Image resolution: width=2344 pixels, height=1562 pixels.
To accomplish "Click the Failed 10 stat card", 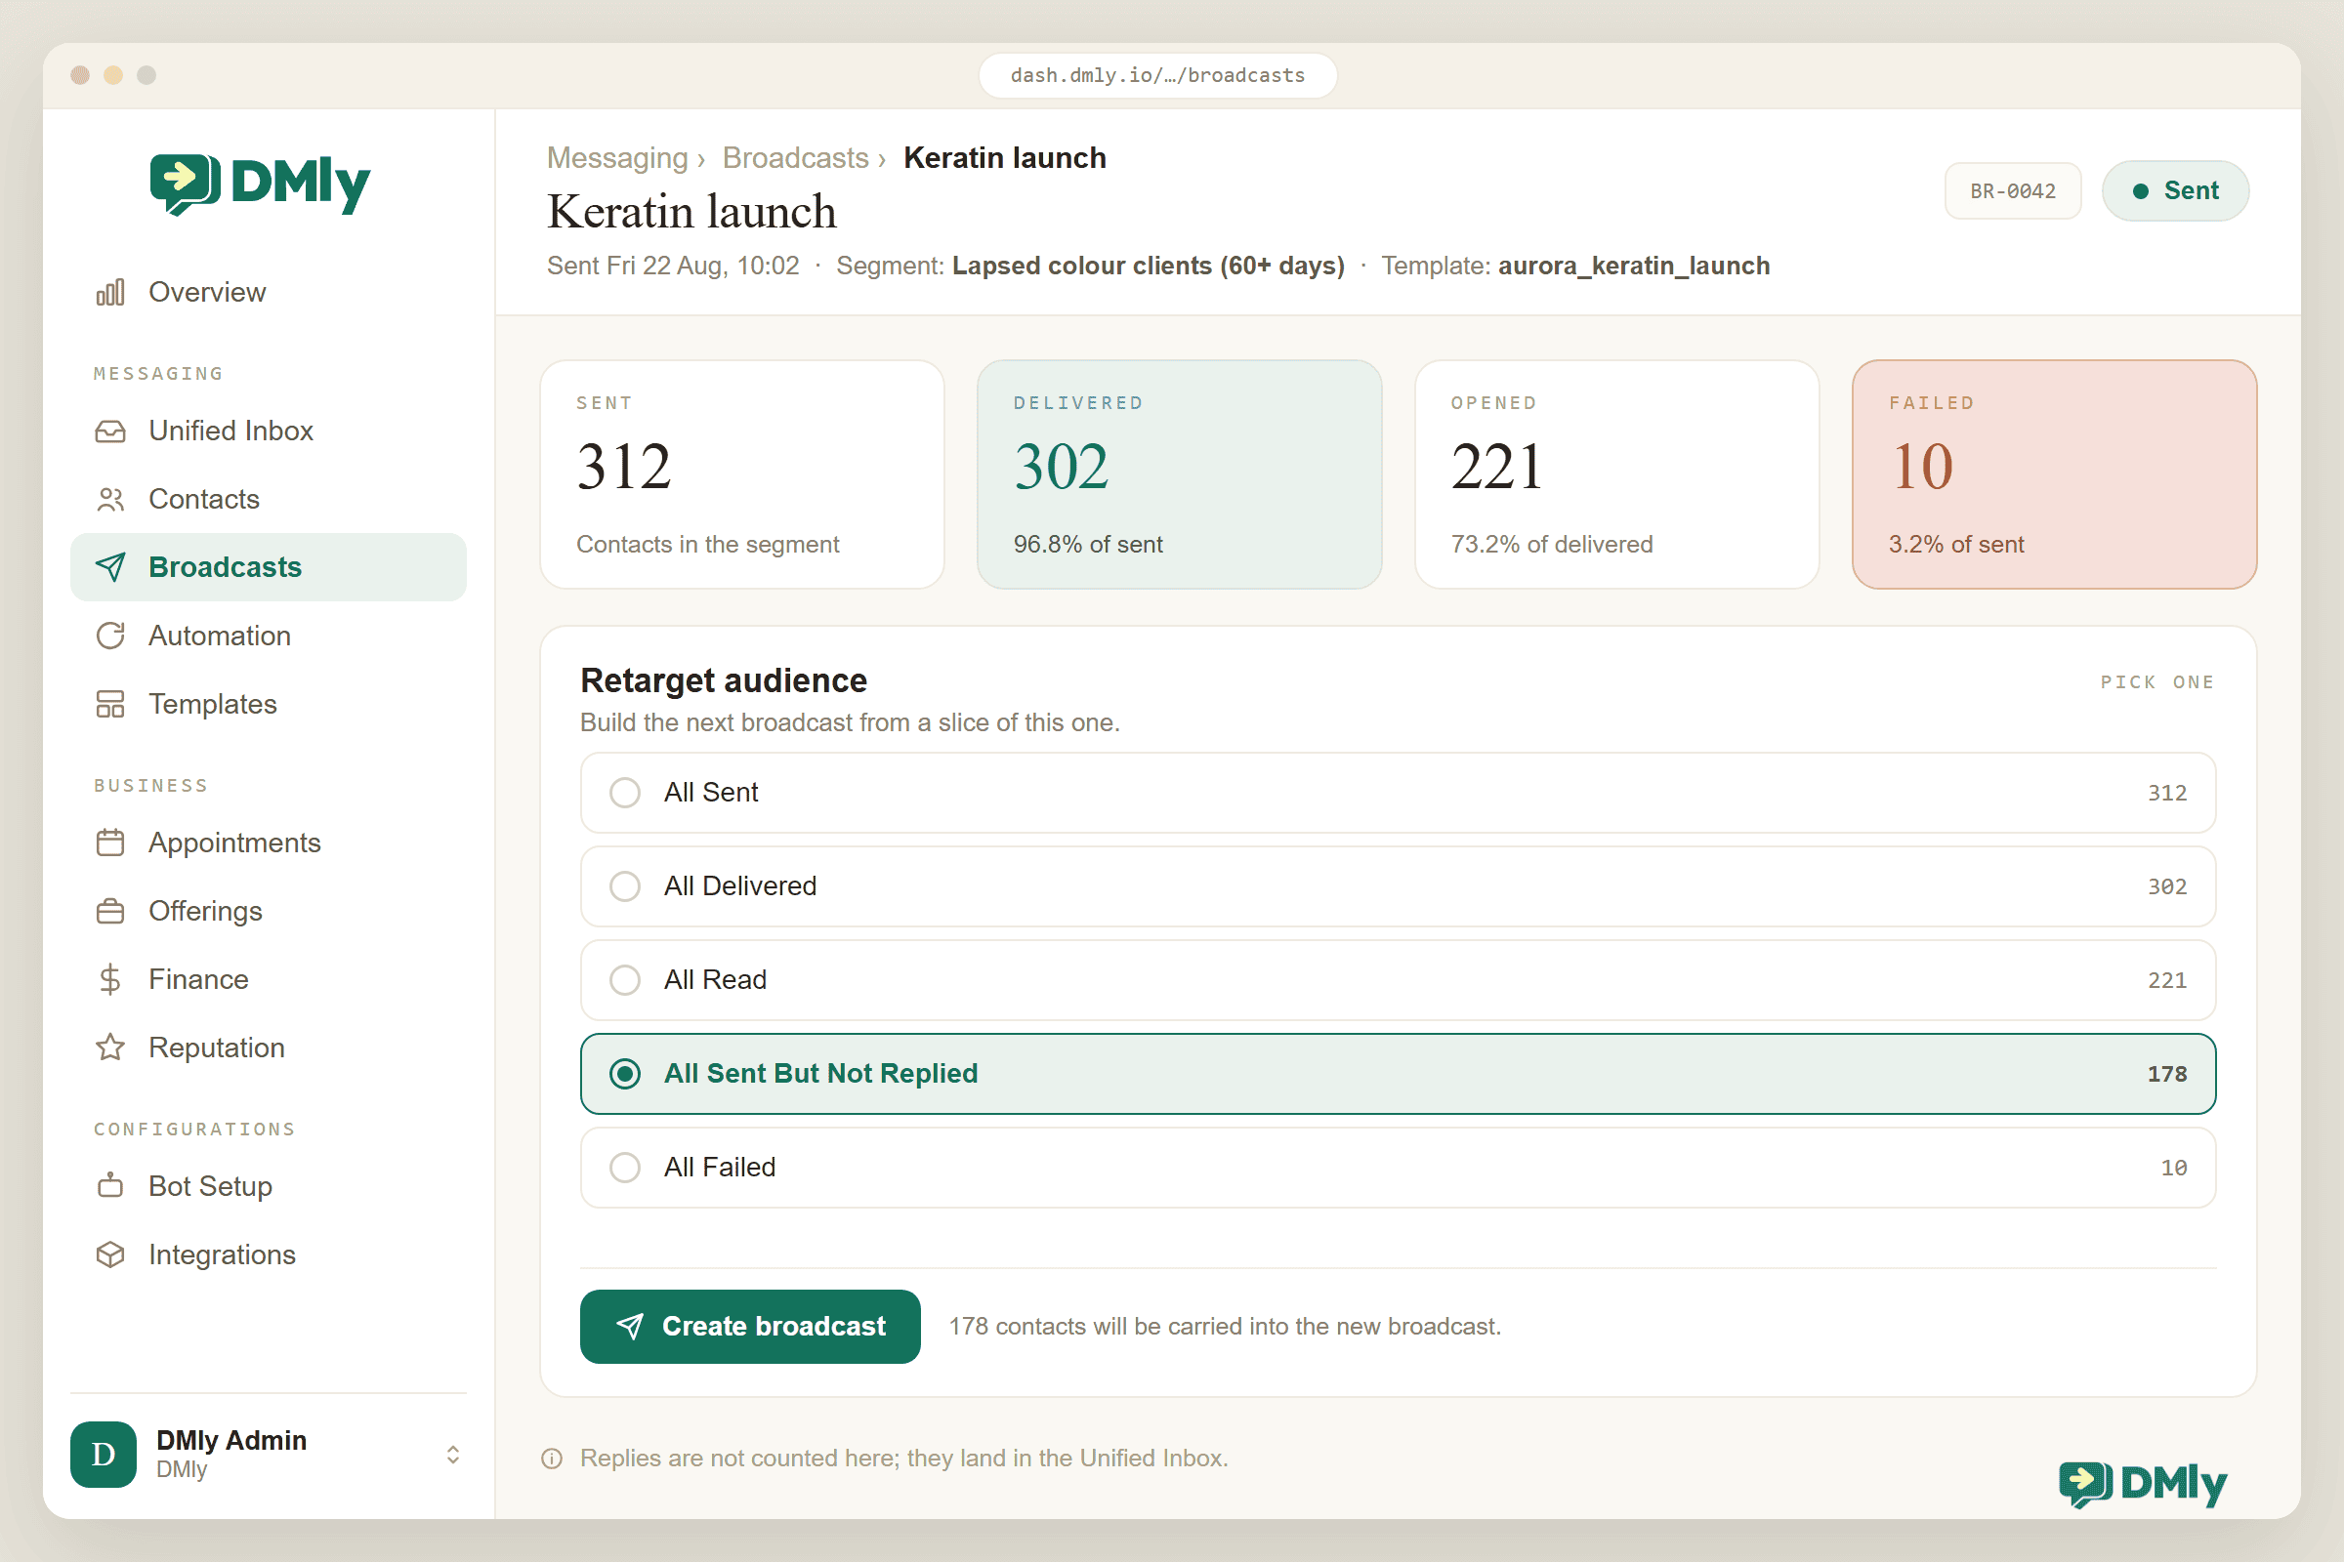I will [2055, 475].
